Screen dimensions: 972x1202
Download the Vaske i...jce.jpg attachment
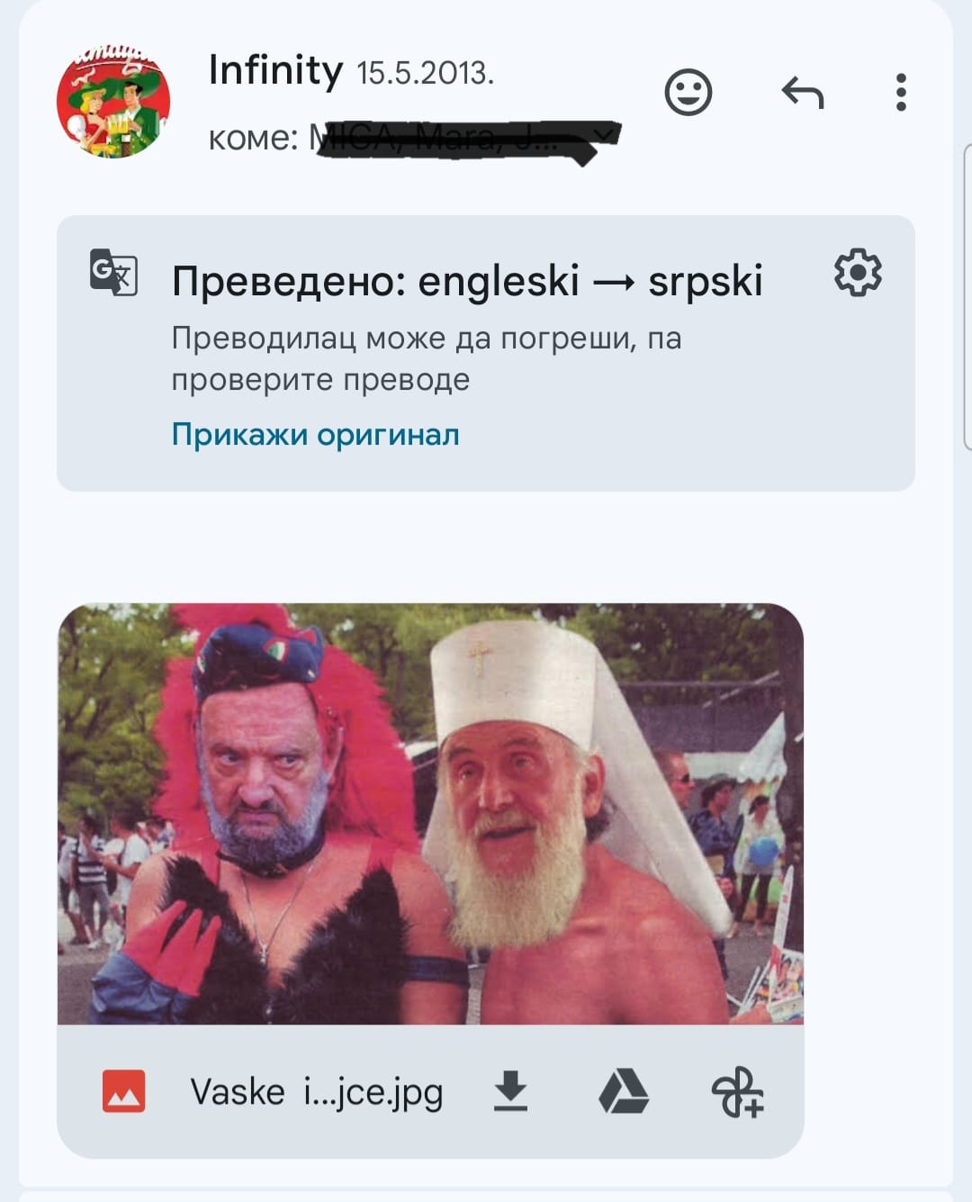(x=510, y=1091)
